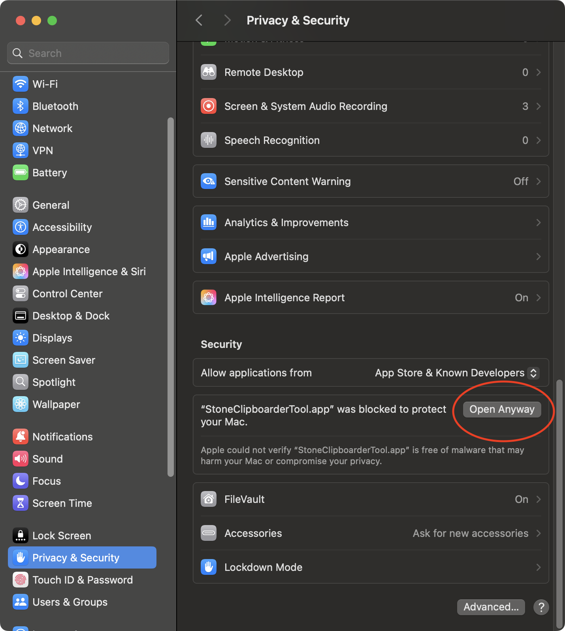565x631 pixels.
Task: Expand Apple Advertising chevron
Action: tap(539, 257)
